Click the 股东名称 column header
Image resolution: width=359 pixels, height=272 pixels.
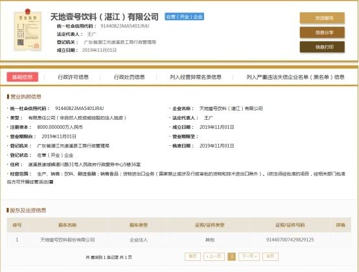pyautogui.click(x=67, y=225)
